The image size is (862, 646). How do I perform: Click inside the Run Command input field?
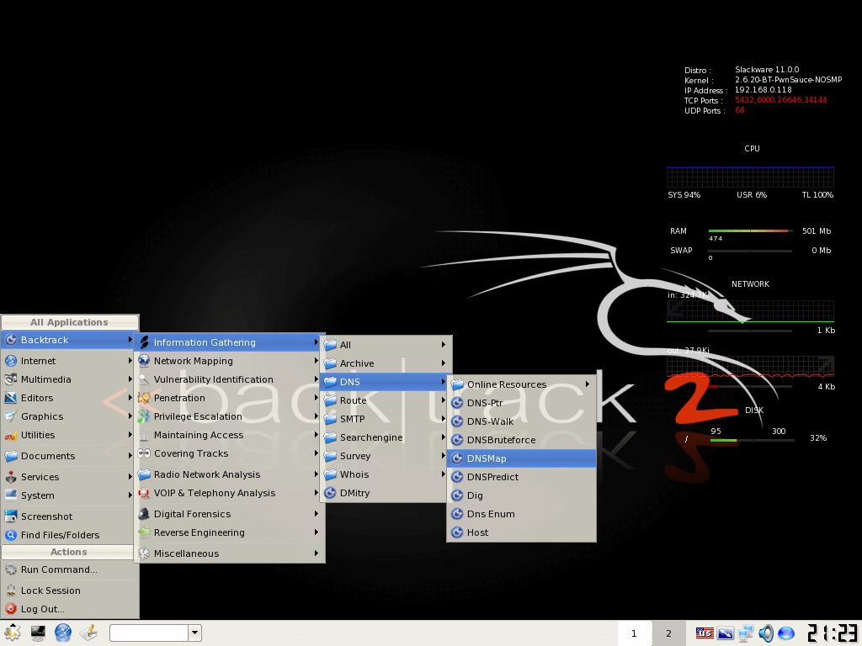[150, 633]
